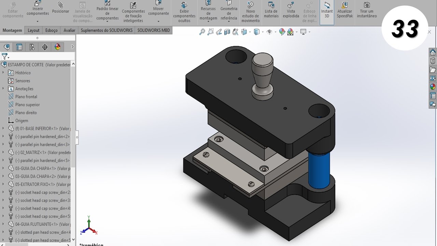Open the tree filter funnel dropdown

5,56
